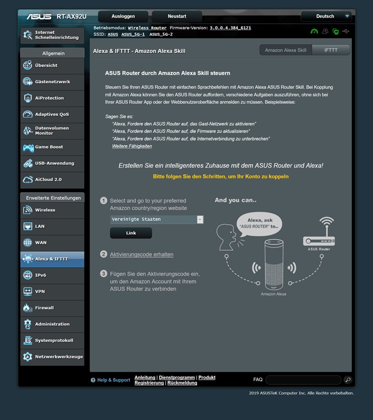Click the green internet status icon
The width and height of the screenshot is (373, 420).
pyautogui.click(x=314, y=31)
